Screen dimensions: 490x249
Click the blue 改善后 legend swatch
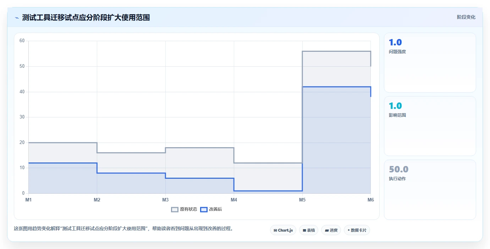[x=204, y=209]
